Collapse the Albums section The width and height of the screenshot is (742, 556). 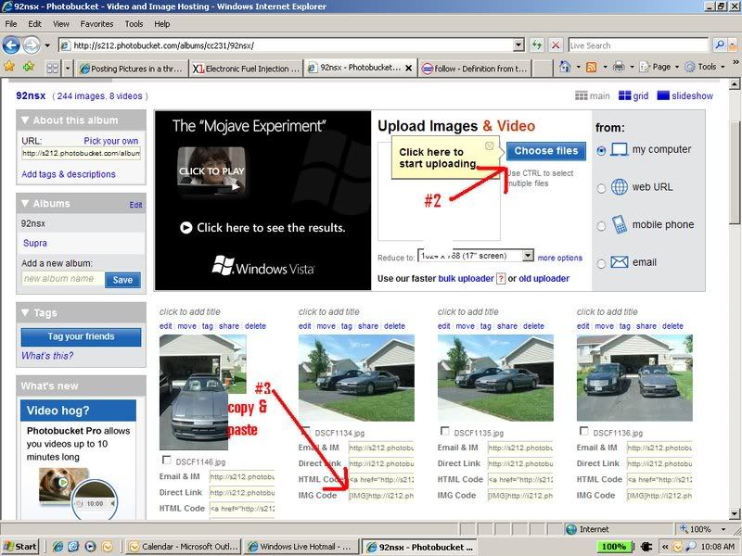25,203
